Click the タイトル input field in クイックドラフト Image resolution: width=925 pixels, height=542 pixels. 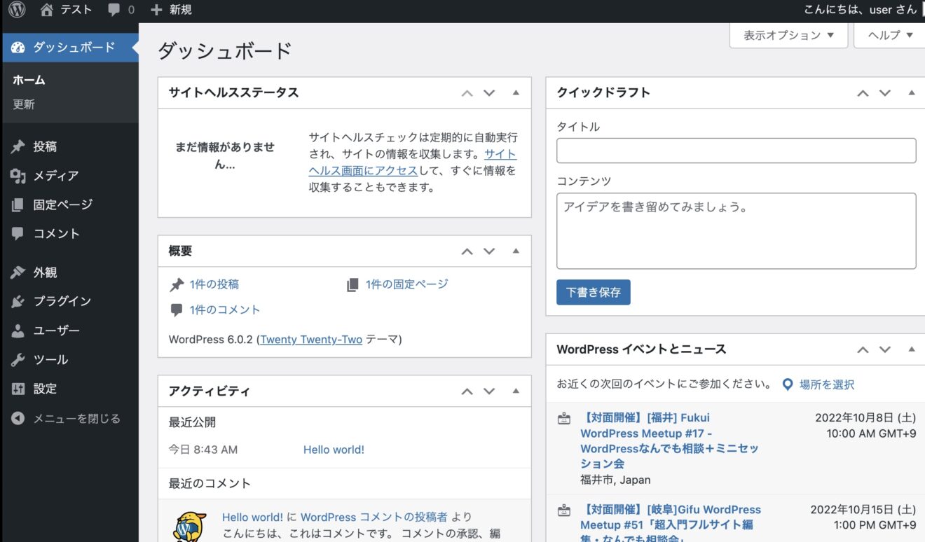(736, 150)
